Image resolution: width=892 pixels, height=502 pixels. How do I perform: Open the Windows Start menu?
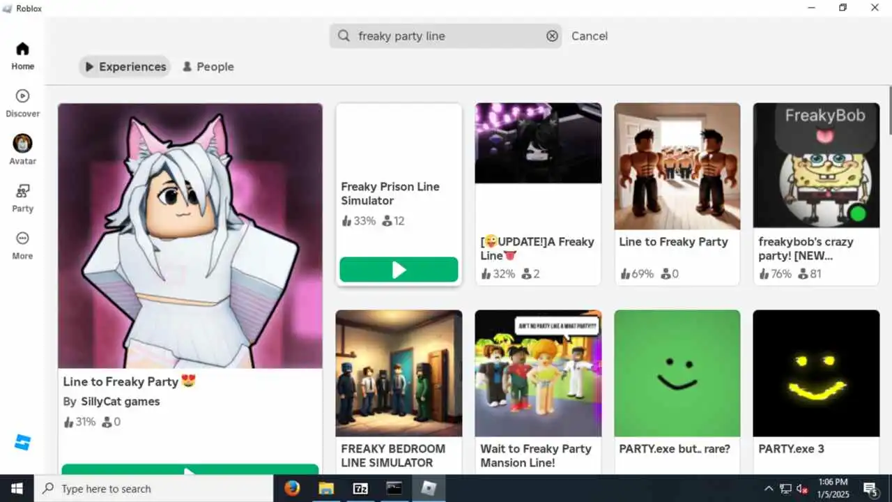[17, 488]
